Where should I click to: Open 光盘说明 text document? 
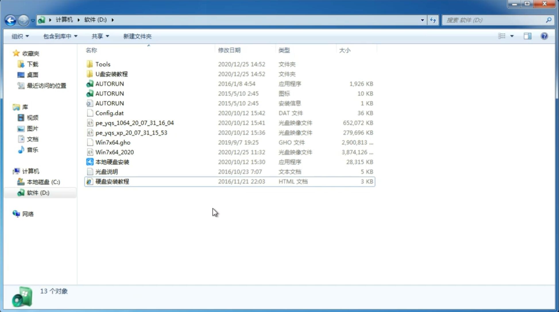(107, 171)
